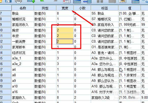The image size is (148, 103).
Task: Click the label cell A3. 首先，请问…
Action: [x=105, y=53]
